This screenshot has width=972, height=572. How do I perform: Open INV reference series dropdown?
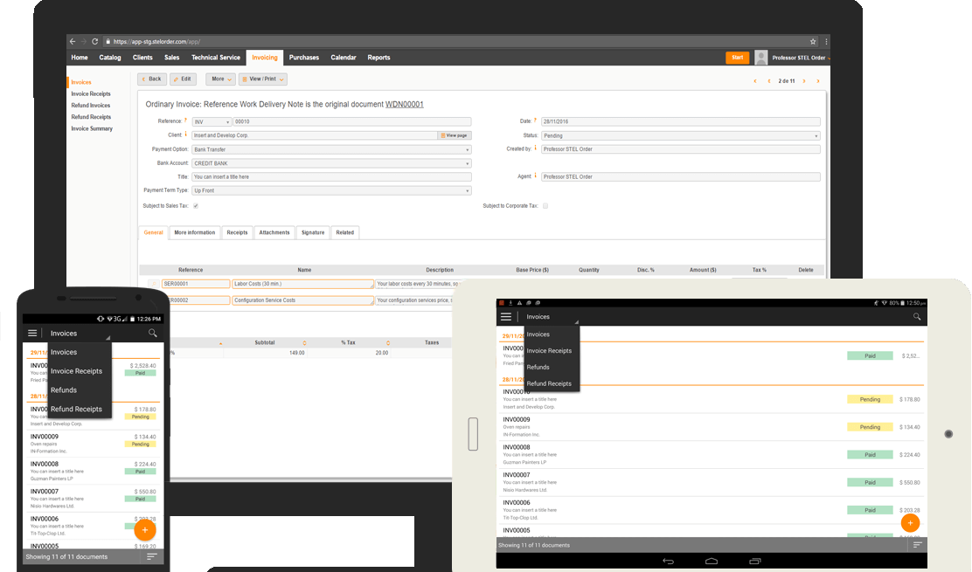click(x=212, y=122)
